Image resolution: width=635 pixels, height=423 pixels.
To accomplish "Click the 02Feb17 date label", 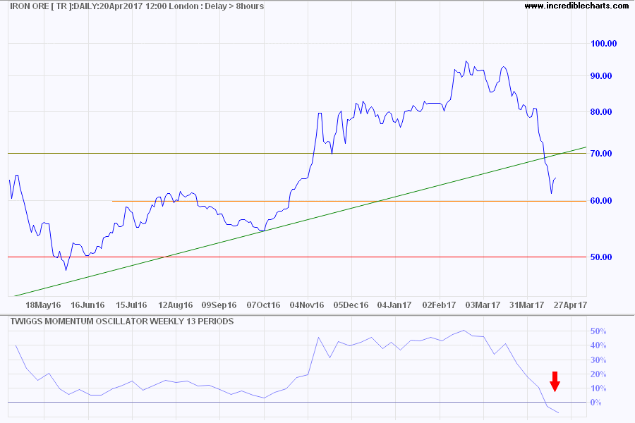I will [x=439, y=305].
